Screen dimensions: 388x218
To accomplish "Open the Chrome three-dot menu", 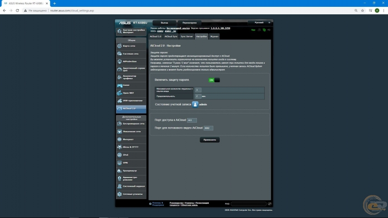I will (383, 10).
